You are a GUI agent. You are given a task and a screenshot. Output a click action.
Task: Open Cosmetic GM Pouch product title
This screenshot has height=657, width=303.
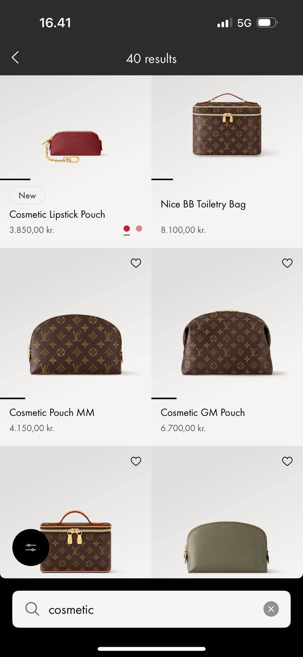[203, 412]
